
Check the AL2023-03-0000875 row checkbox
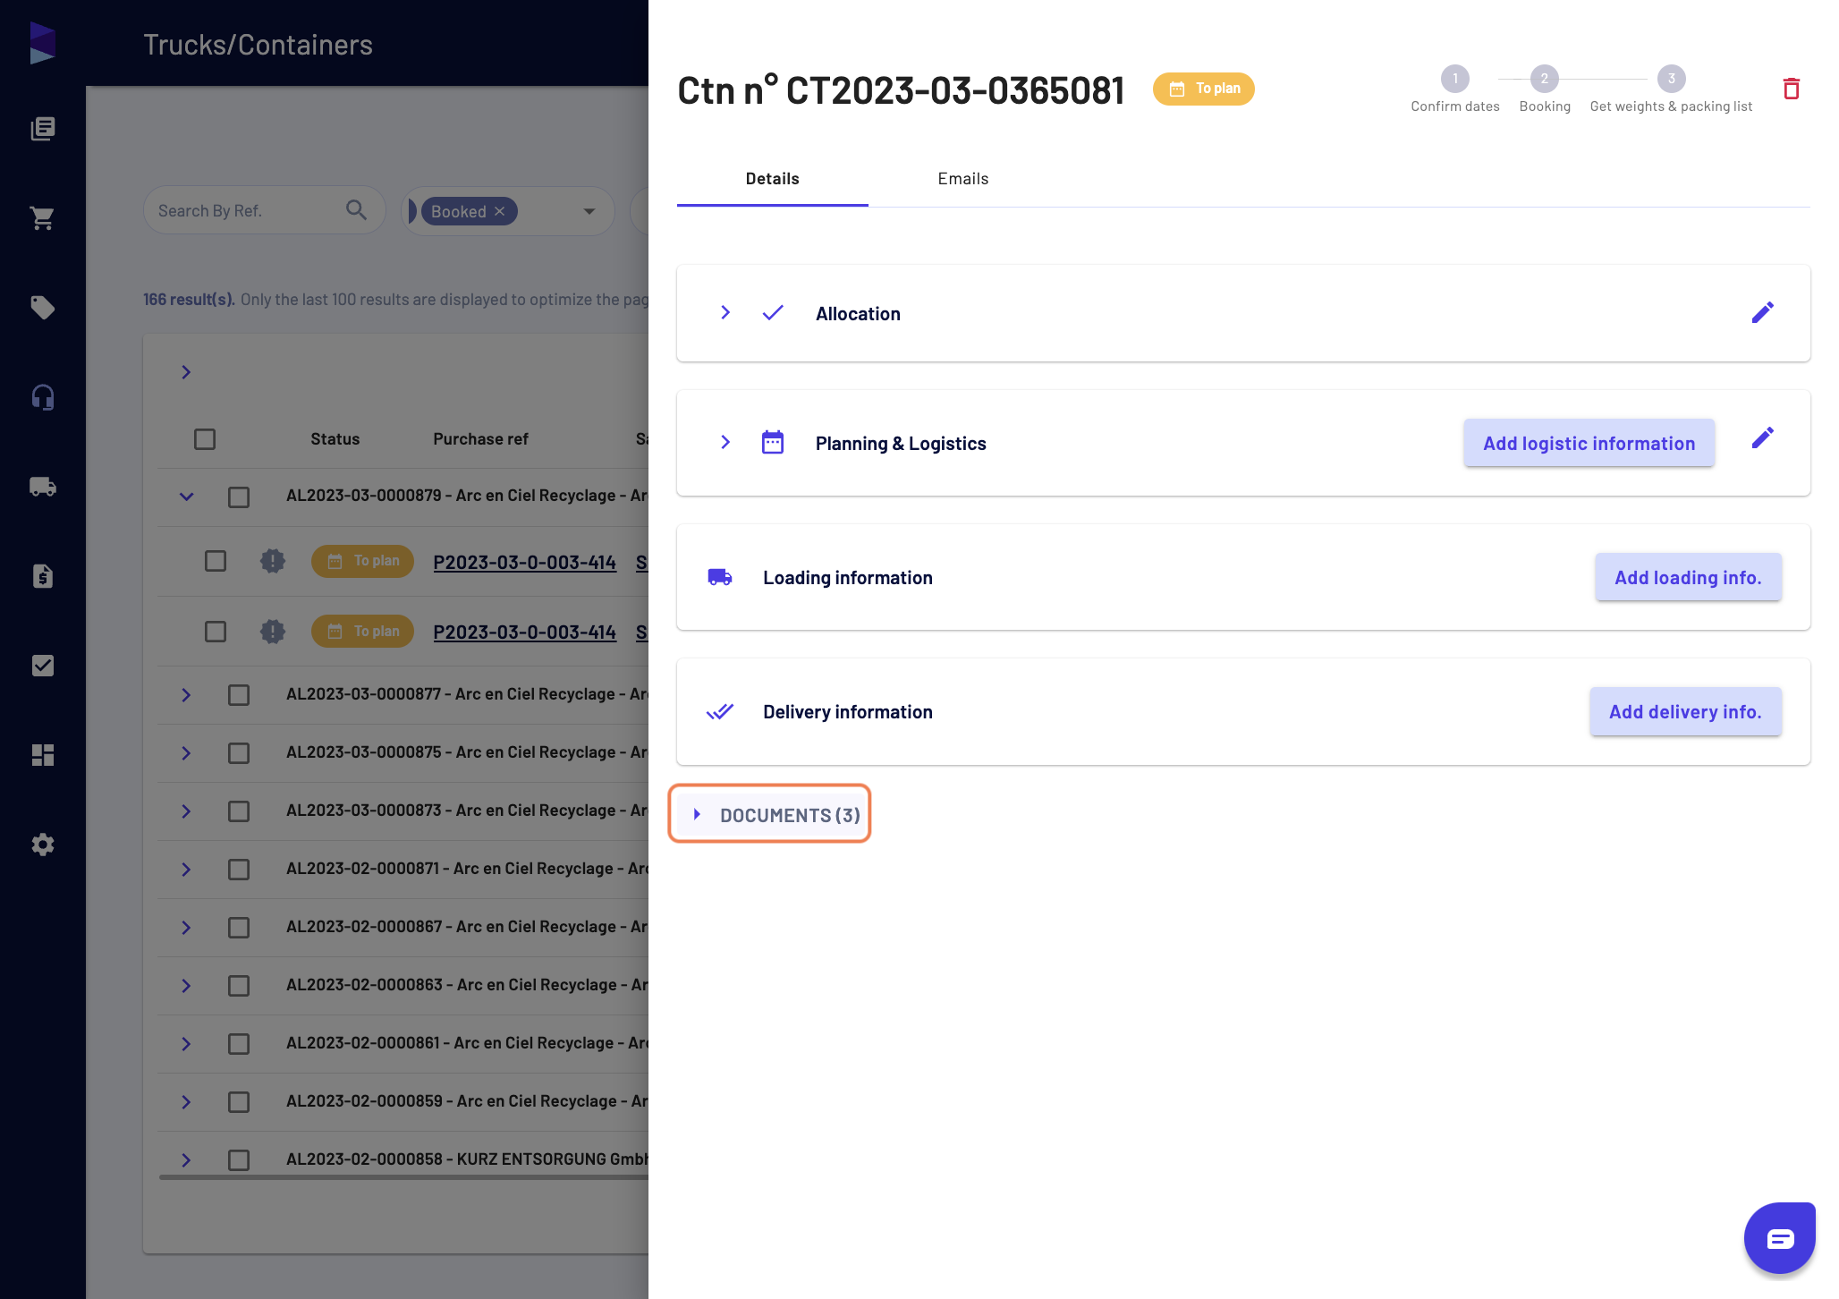pos(239,753)
